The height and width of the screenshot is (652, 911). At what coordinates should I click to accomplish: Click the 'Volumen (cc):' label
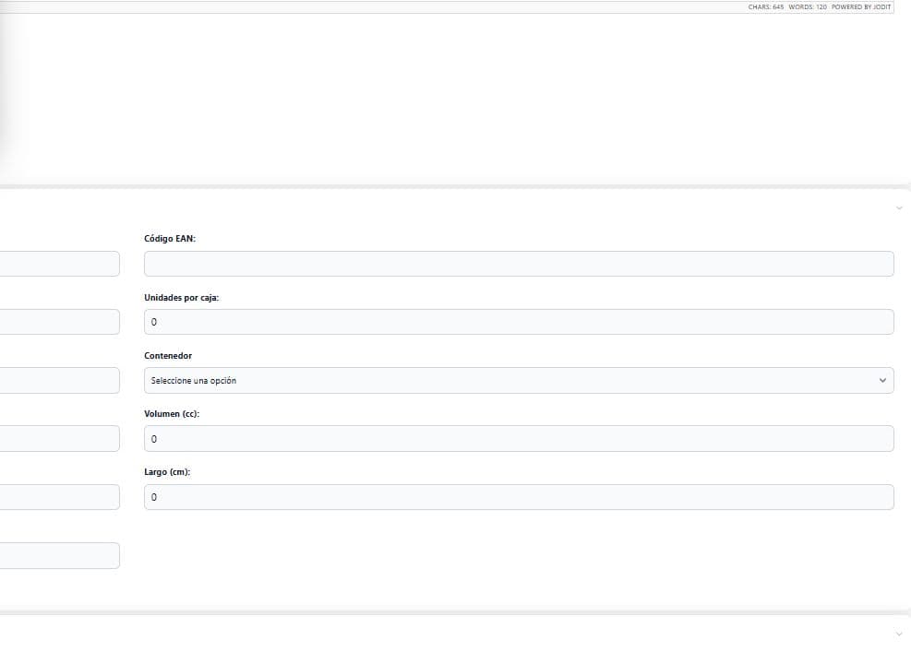pyautogui.click(x=172, y=414)
